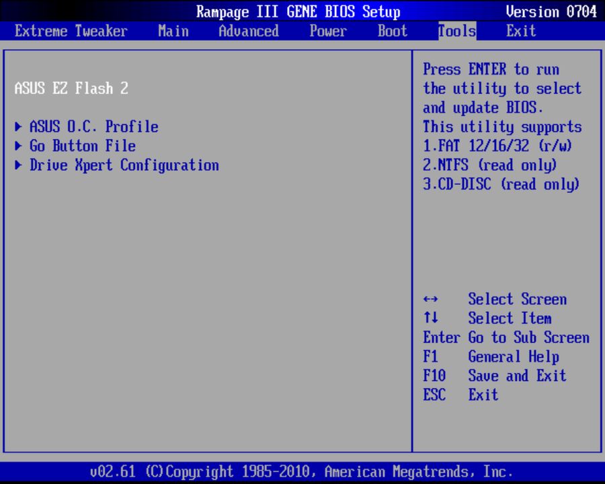
Task: Click the 'Exit' ESC legend entry
Action: pos(483,395)
